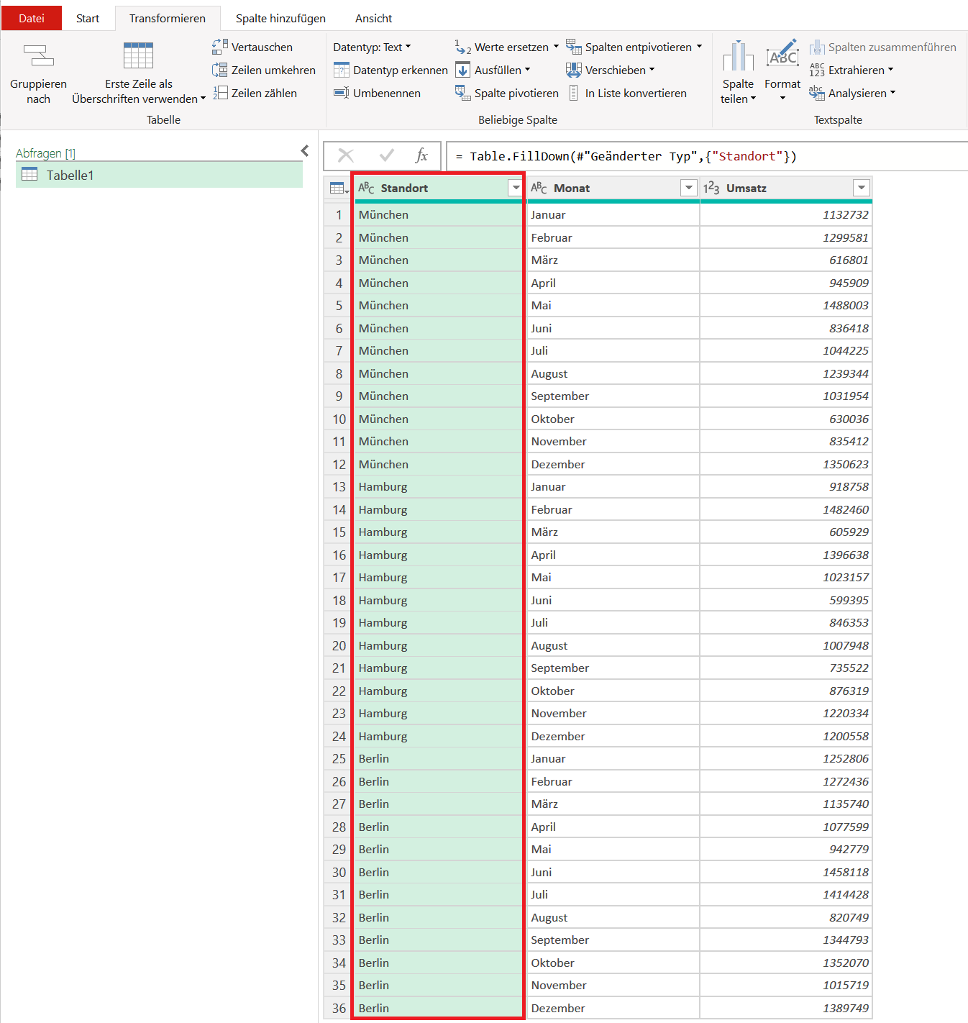Screen dimensions: 968x1023
Task: Switch to the Start tab
Action: click(x=88, y=18)
